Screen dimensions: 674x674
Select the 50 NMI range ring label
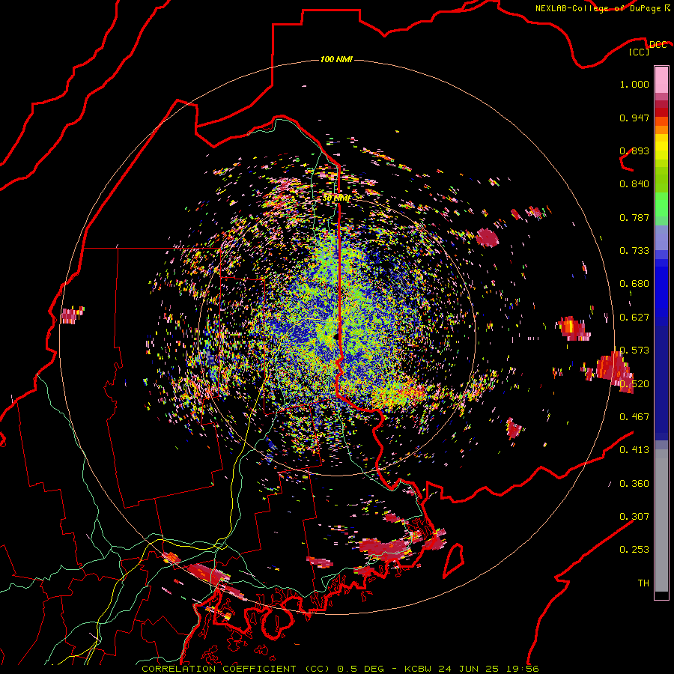pos(336,198)
